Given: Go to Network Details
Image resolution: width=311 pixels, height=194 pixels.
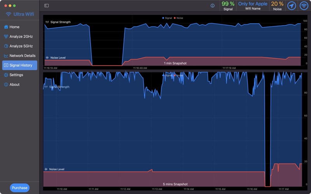Looking at the screenshot, I should click(x=20, y=55).
